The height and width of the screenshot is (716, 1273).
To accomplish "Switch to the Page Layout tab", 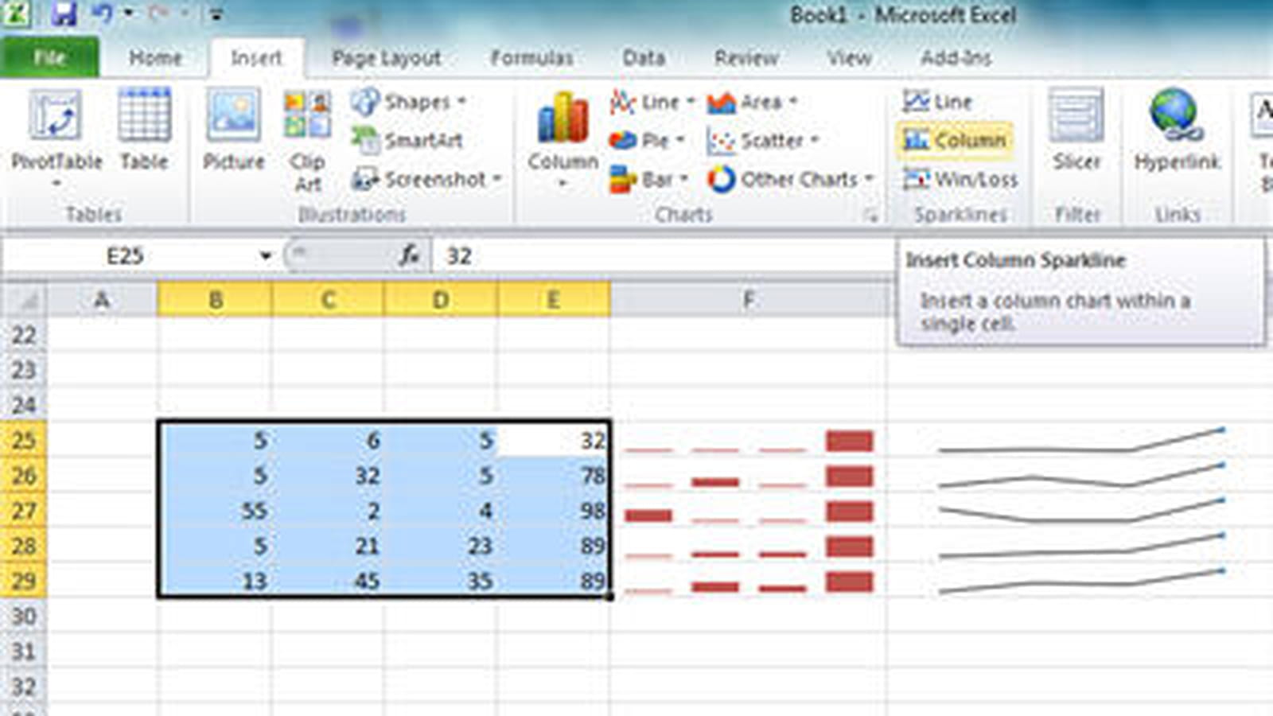I will coord(386,57).
